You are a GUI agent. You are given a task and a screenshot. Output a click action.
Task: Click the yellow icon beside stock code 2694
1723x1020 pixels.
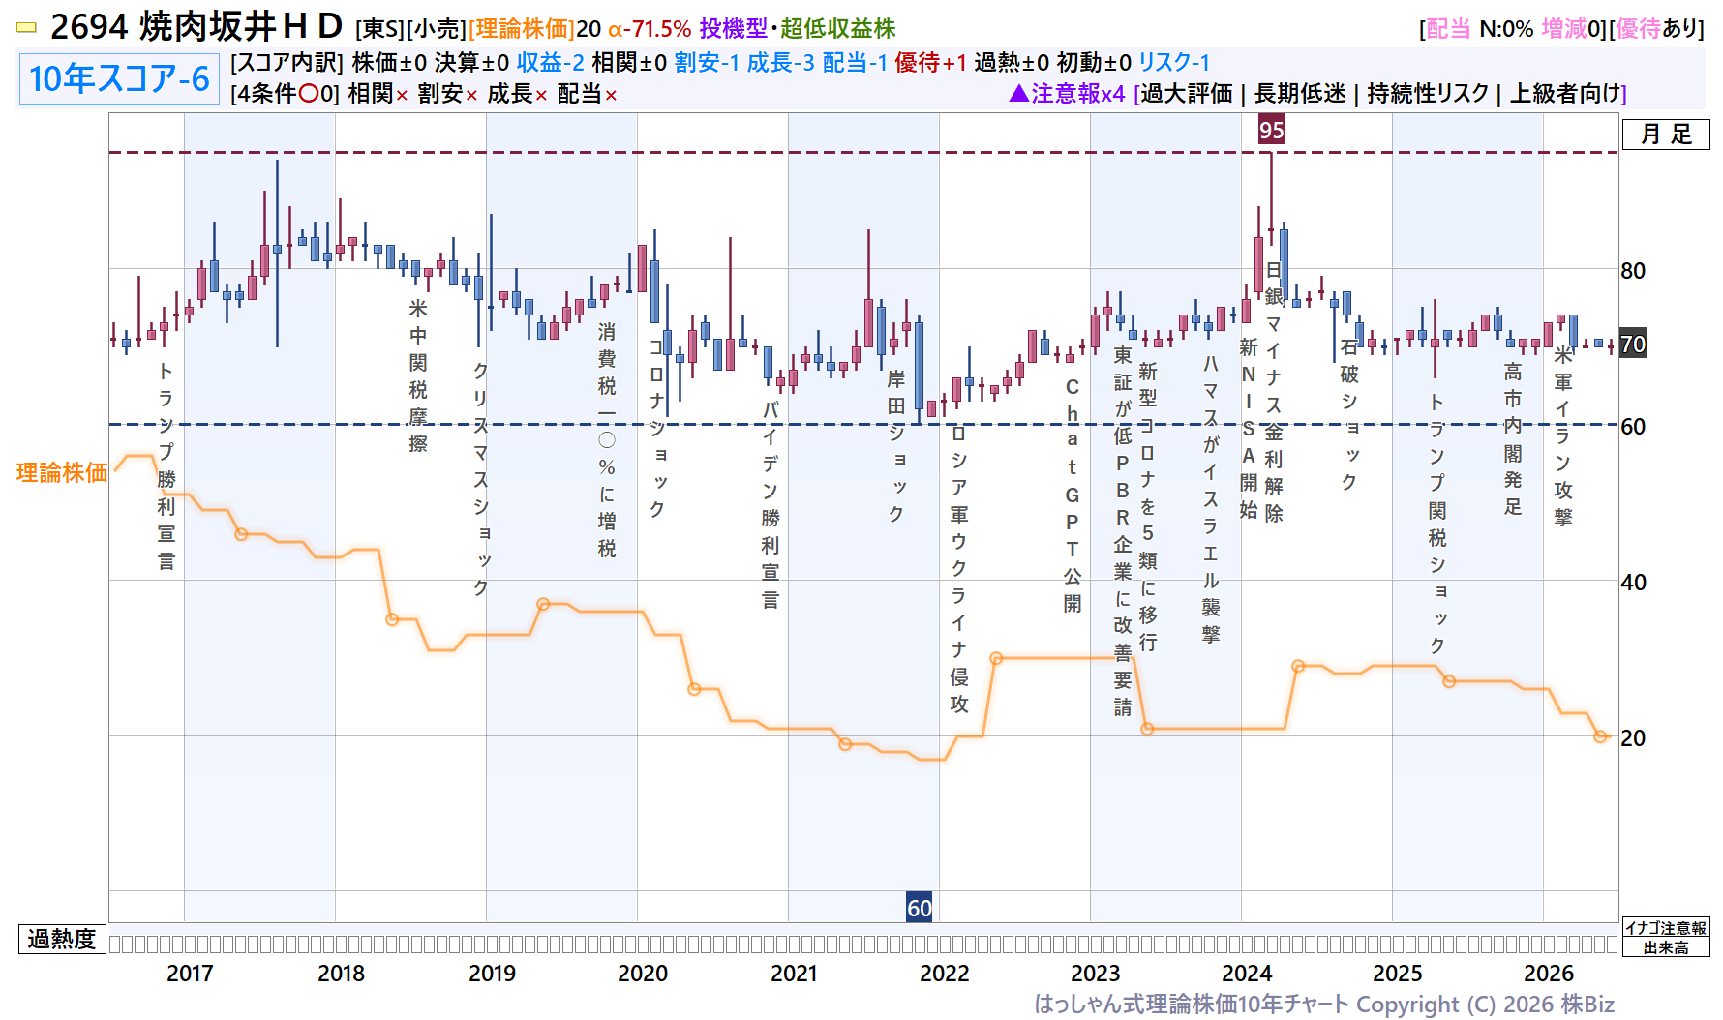27,28
